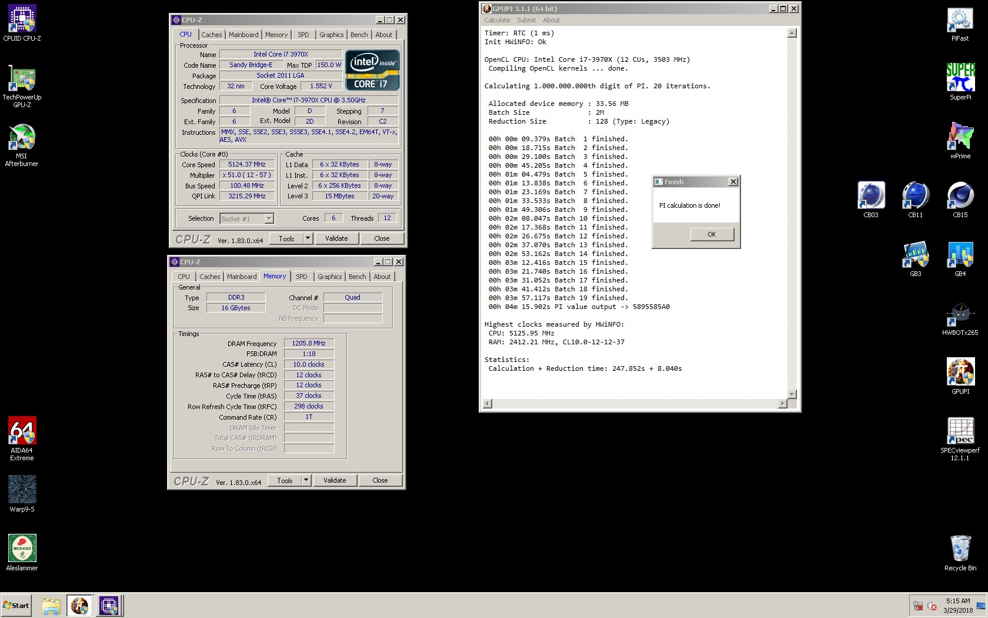This screenshot has width=988, height=618.
Task: Click Tools button in top CPU-Z
Action: (286, 238)
